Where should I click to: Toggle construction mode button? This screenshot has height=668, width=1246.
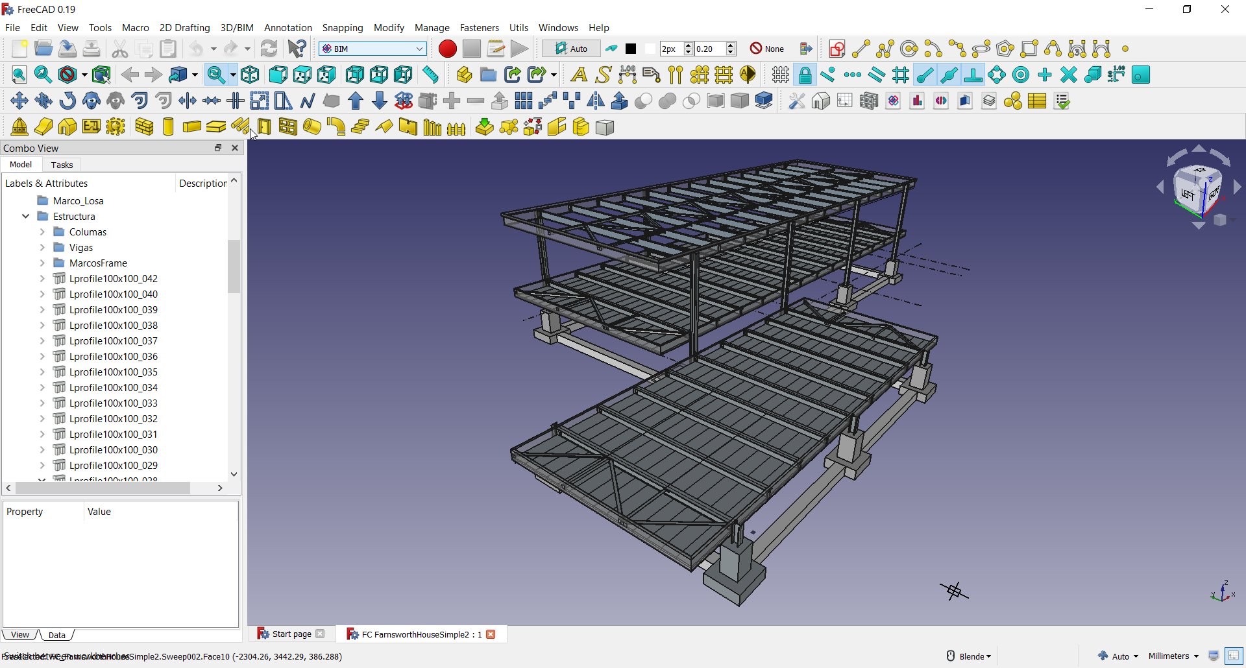pyautogui.click(x=611, y=49)
